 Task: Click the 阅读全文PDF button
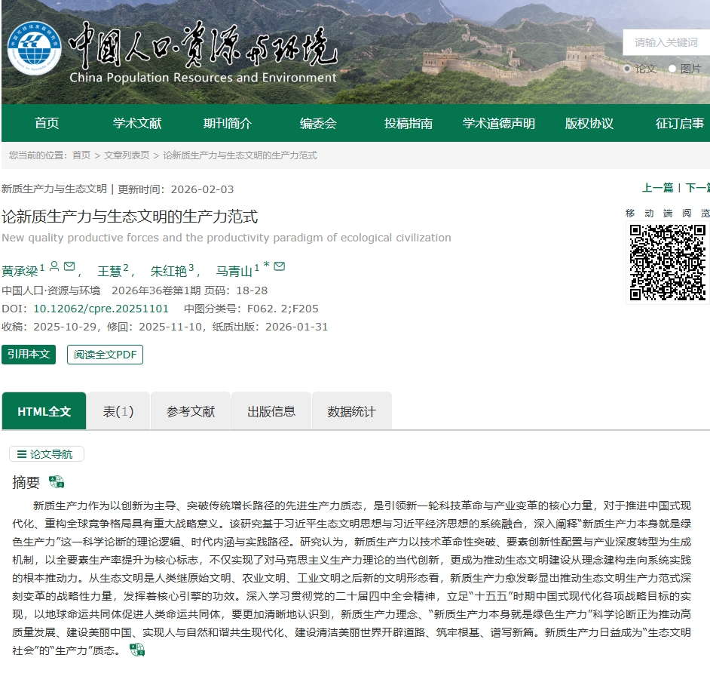[x=105, y=355]
